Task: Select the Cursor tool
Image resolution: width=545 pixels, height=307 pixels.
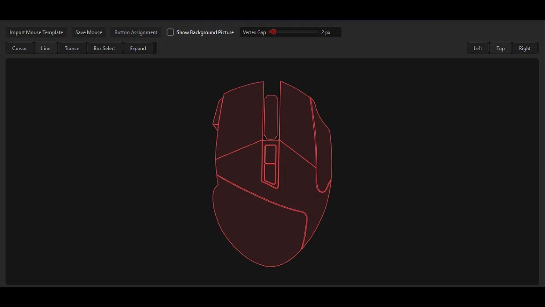Action: click(20, 48)
